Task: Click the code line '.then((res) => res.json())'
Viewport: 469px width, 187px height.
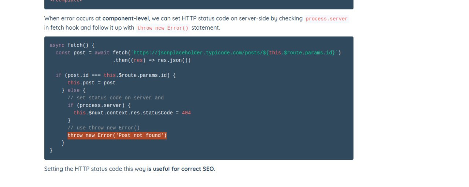Action: point(152,60)
